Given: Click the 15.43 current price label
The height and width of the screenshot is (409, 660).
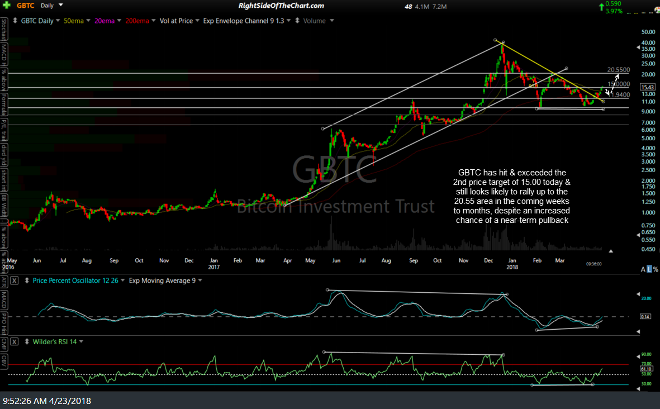Looking at the screenshot, I should [x=646, y=88].
